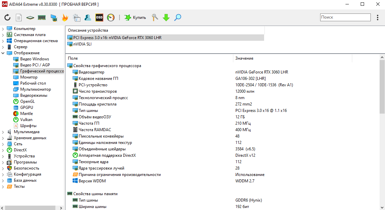Click the tree pane scroll-right arrow
The width and height of the screenshot is (385, 210).
pyautogui.click(x=61, y=208)
